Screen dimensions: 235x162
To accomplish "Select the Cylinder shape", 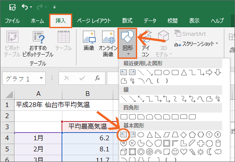I will [218, 143].
